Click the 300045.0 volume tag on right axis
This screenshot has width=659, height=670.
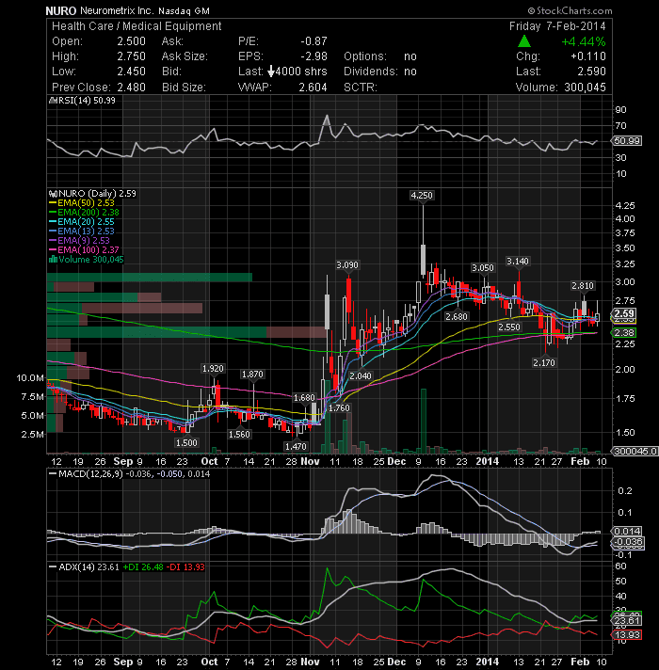(x=635, y=452)
